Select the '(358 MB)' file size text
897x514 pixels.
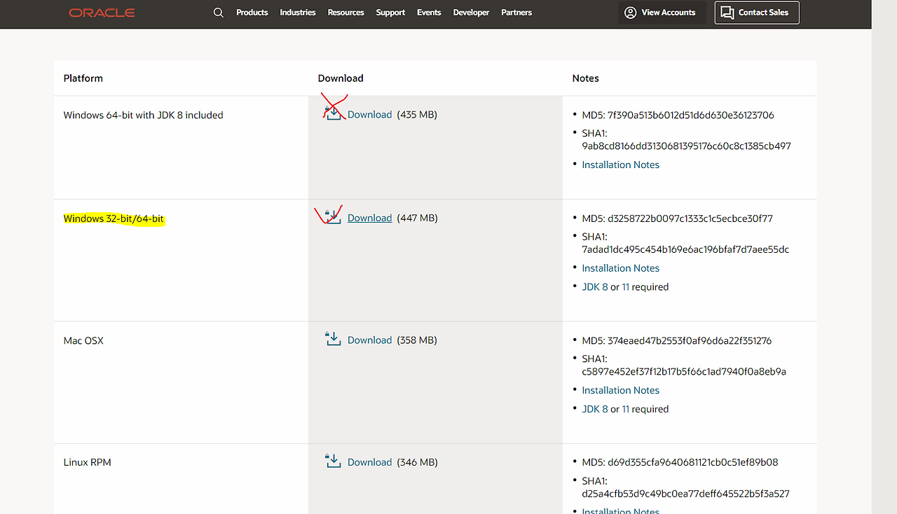tap(417, 340)
